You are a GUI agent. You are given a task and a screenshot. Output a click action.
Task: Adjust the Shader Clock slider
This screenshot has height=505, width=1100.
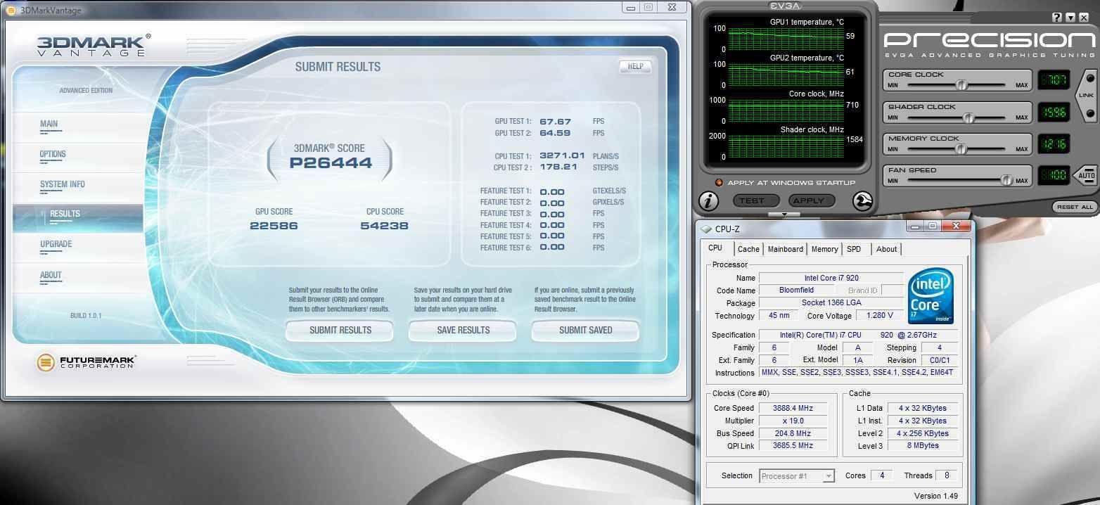[x=968, y=117]
